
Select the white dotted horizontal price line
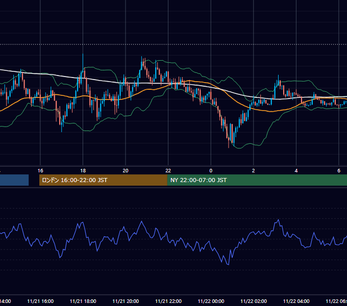pos(173,44)
